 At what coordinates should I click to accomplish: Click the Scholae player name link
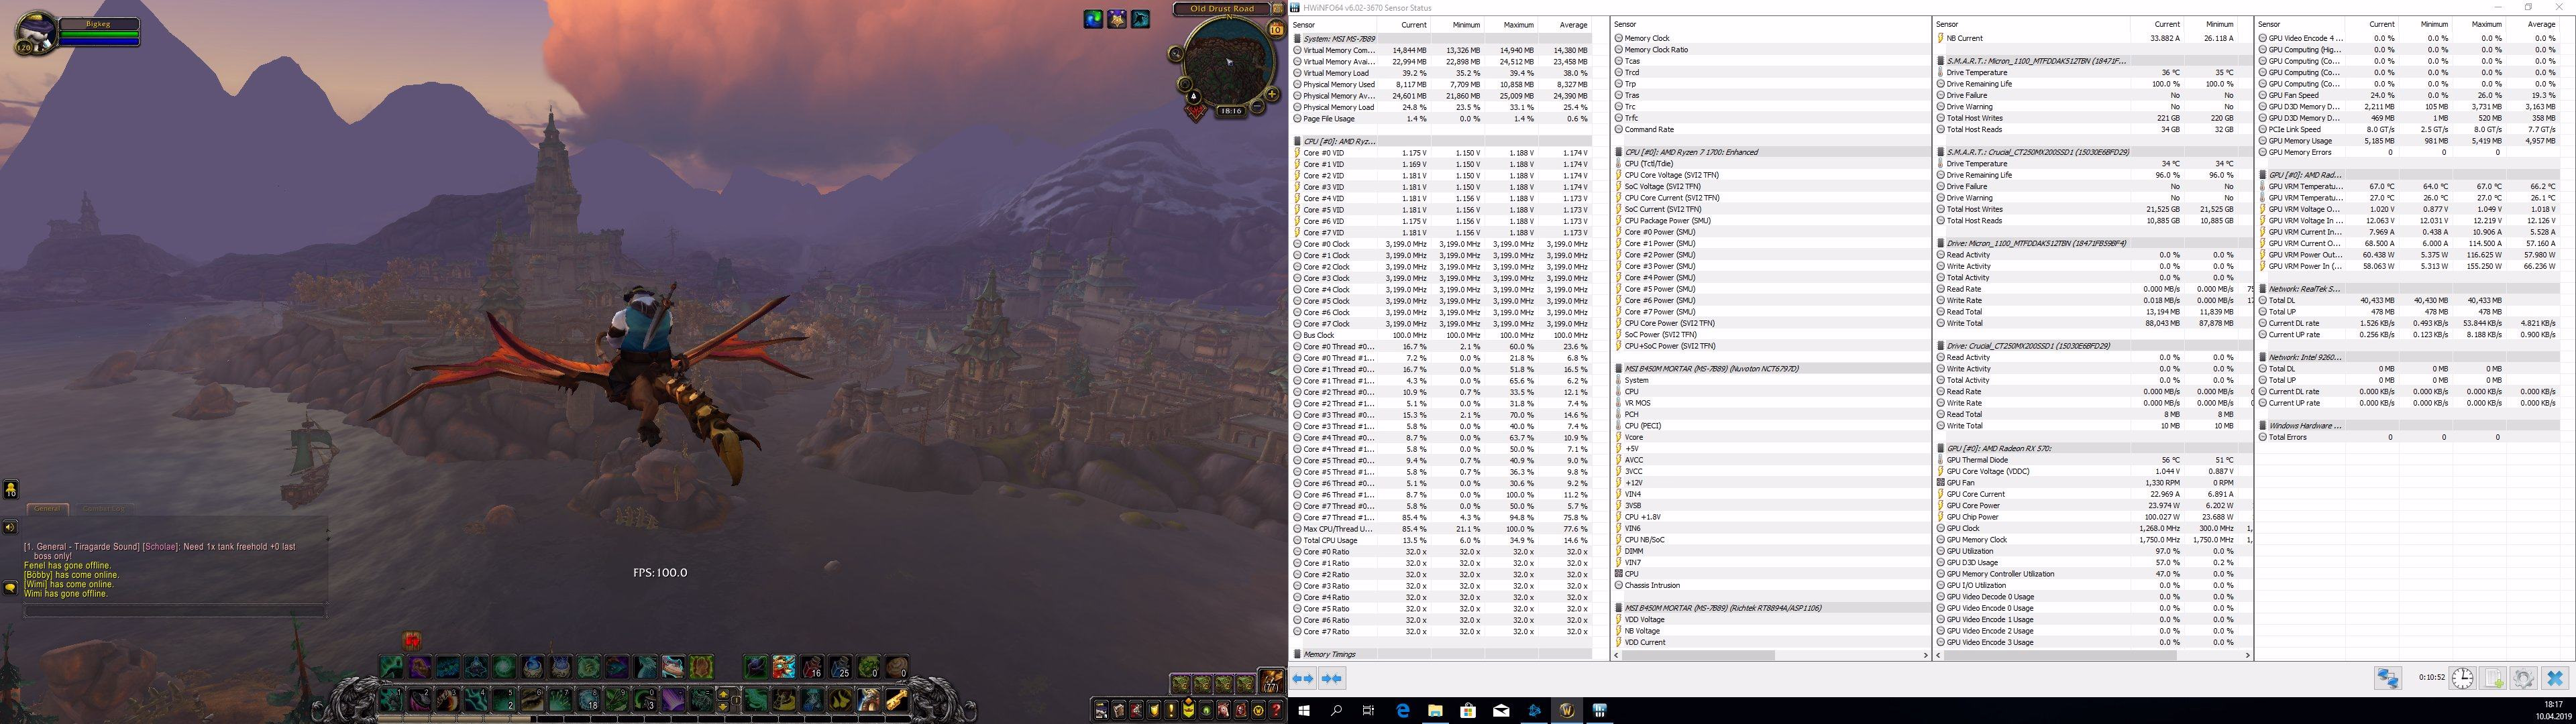coord(160,547)
